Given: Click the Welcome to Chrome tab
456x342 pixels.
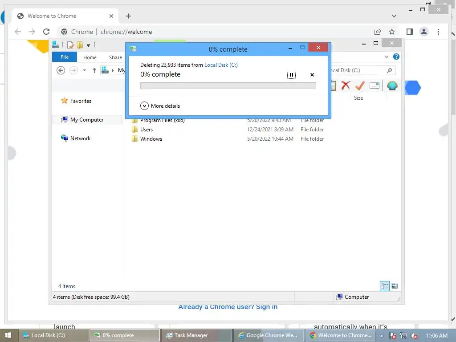Looking at the screenshot, I should (x=65, y=16).
